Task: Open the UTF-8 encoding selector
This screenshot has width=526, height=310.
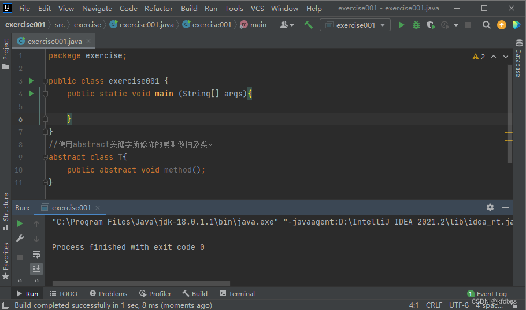Action: point(458,305)
